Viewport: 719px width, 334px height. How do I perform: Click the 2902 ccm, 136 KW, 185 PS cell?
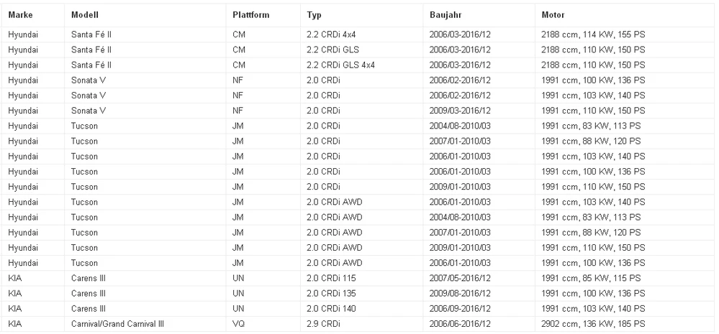[593, 324]
